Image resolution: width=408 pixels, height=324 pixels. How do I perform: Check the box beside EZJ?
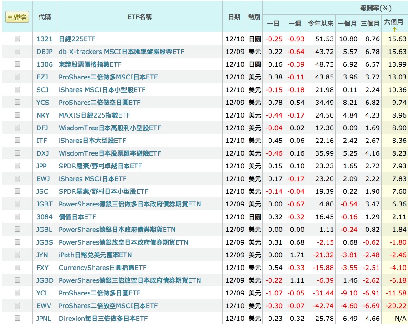[x=17, y=77]
